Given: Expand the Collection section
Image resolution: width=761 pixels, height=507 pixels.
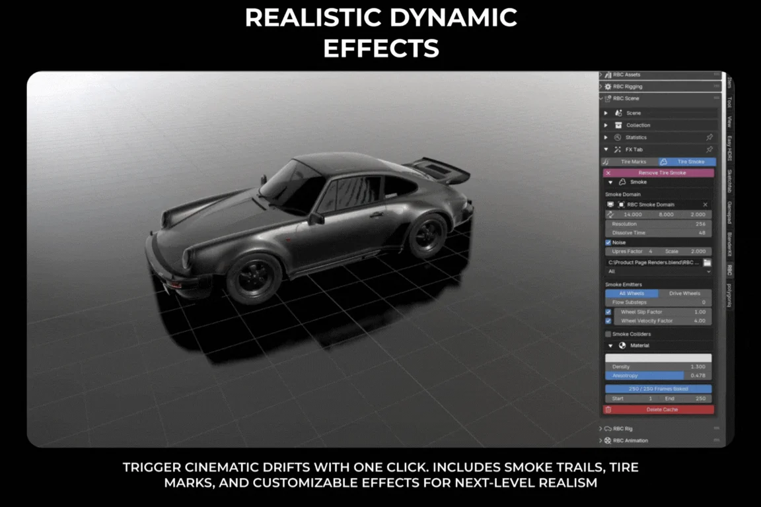Looking at the screenshot, I should click(606, 125).
